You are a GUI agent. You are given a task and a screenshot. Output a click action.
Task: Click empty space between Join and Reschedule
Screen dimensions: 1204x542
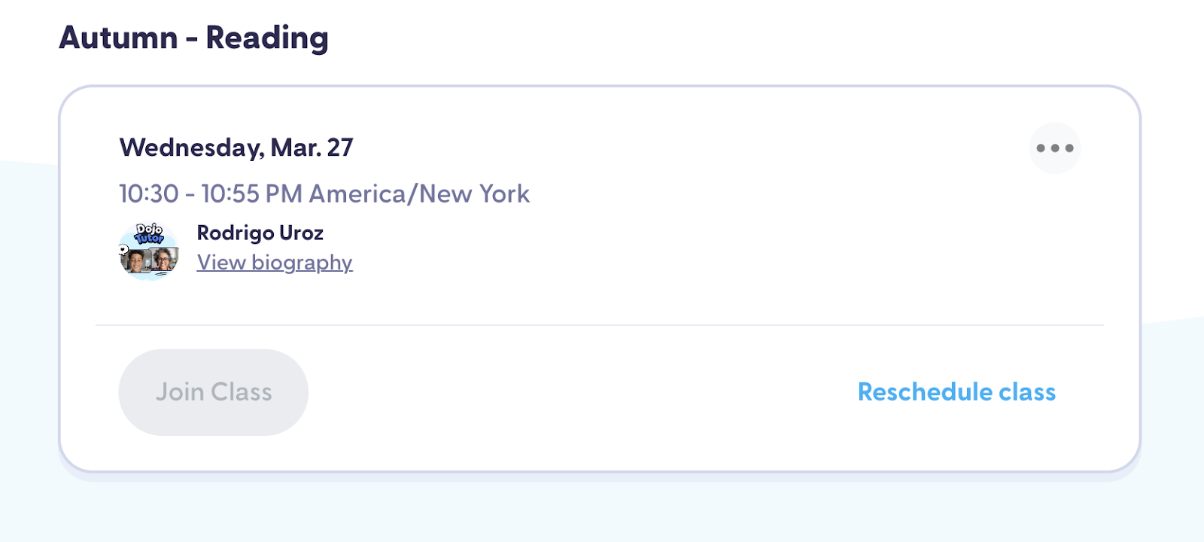click(x=579, y=392)
